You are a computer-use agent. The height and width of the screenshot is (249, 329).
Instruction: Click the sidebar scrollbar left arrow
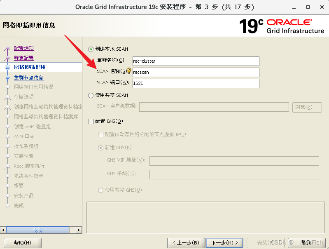click(x=3, y=230)
